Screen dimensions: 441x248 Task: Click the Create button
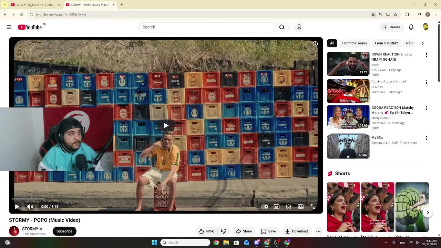point(392,27)
